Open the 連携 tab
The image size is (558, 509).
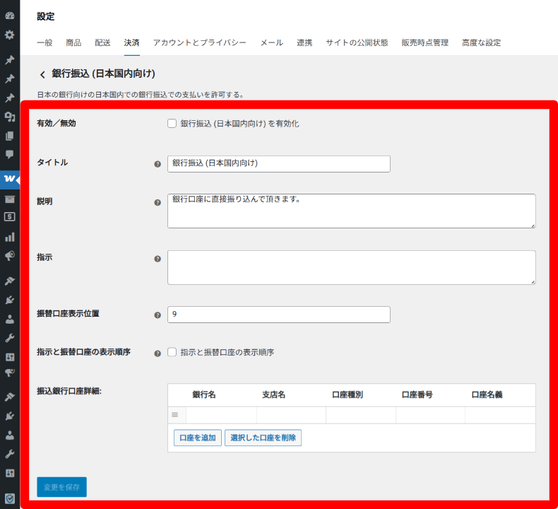coord(304,42)
